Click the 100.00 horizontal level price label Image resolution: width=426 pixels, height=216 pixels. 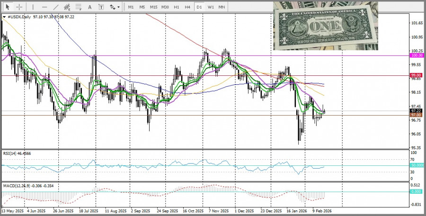coord(417,55)
